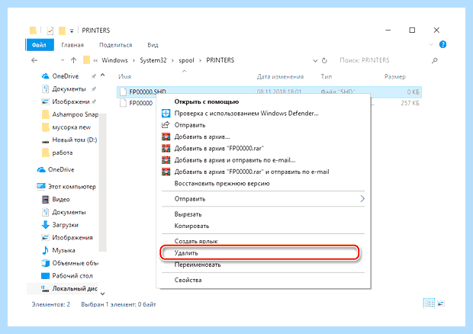The height and width of the screenshot is (334, 473).
Task: Open the Отправить submenu with arrow
Action: pos(263,199)
